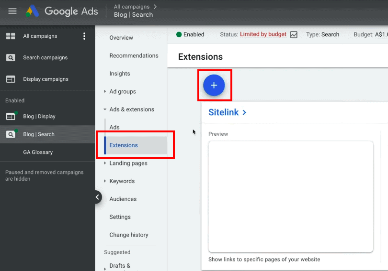Click the Budget amount in the status bar

click(x=381, y=34)
